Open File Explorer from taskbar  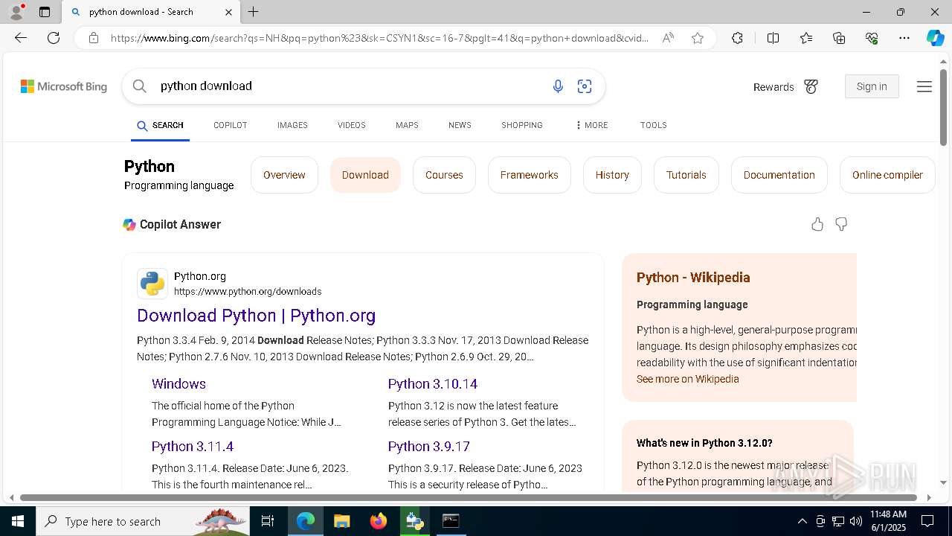(341, 521)
